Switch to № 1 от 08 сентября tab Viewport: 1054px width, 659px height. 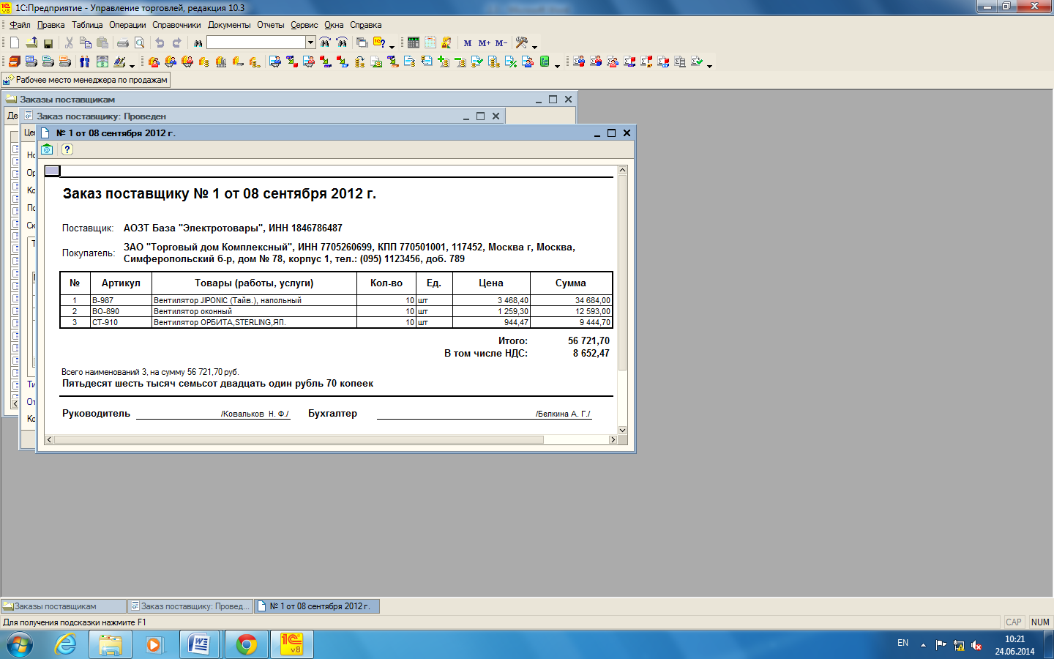coord(317,606)
